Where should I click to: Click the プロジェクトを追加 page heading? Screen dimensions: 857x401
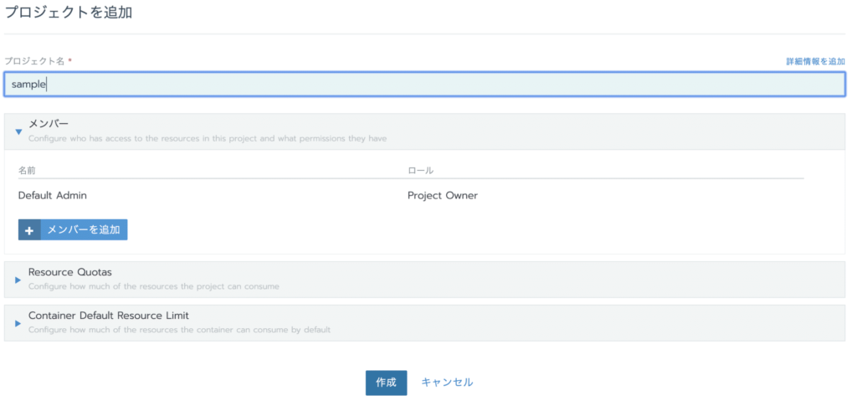[x=69, y=13]
